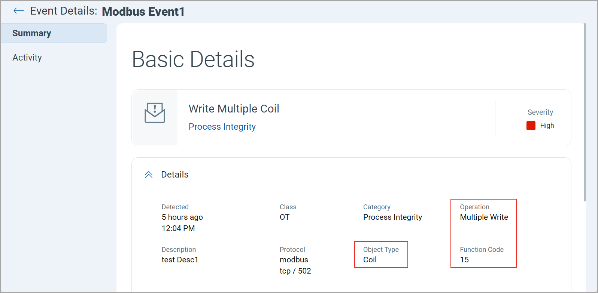The height and width of the screenshot is (293, 598).
Task: Collapse the Details section chevron
Action: pos(149,175)
